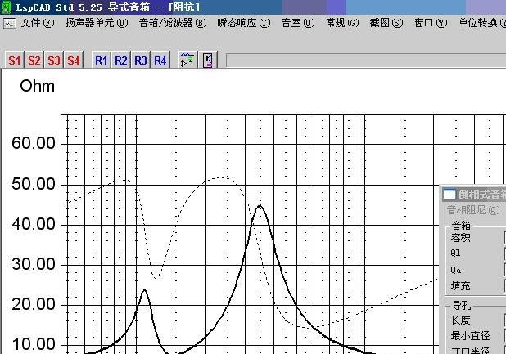This screenshot has height=354, width=506.
Task: Click the amplifier waveform toolbar icon
Action: (x=187, y=60)
